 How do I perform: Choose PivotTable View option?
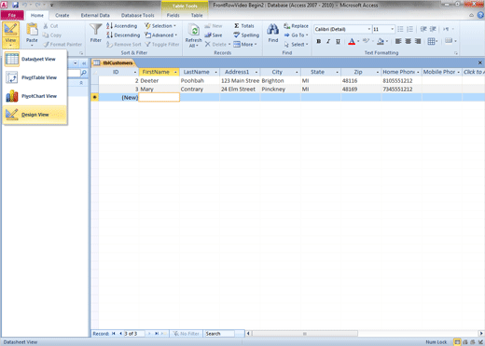click(x=35, y=77)
